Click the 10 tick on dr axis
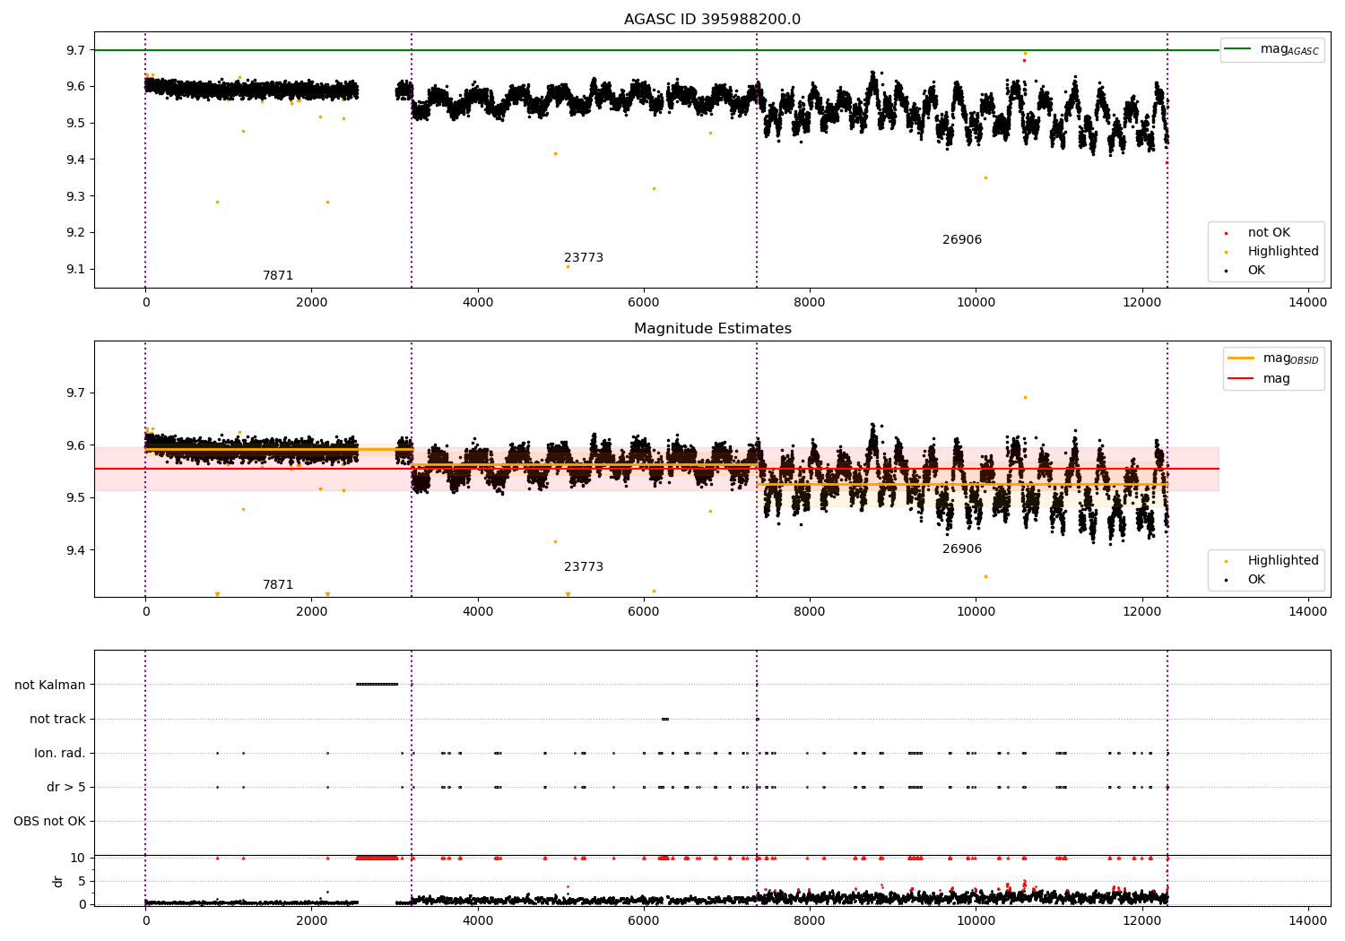Image resolution: width=1345 pixels, height=941 pixels. [x=78, y=858]
